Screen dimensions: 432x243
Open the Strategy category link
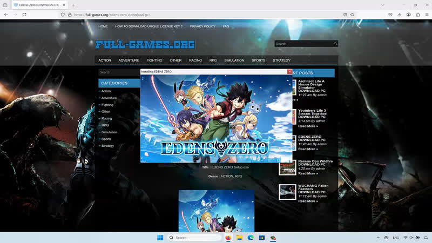[107, 146]
